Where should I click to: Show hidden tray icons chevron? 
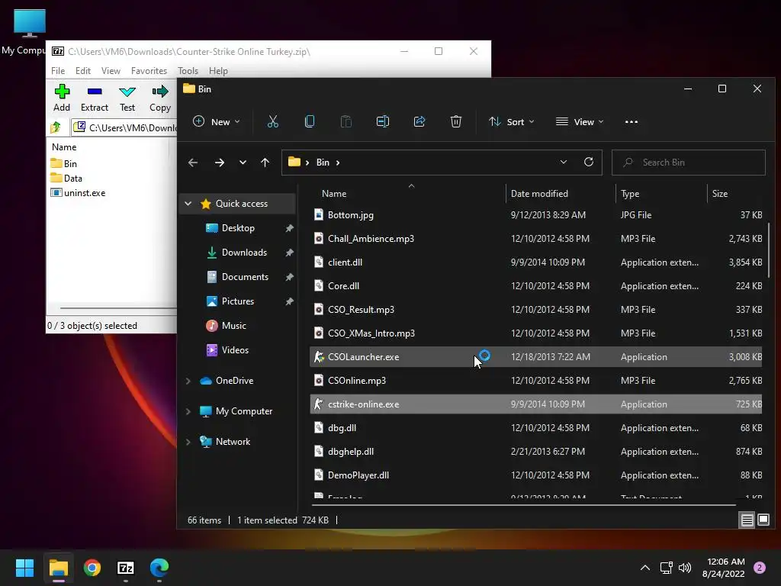645,568
